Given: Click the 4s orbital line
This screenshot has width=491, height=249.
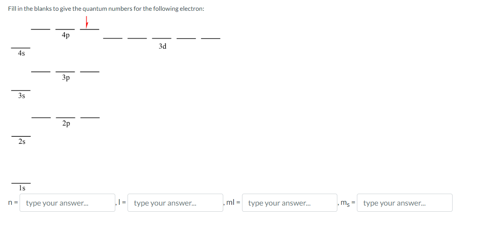Looking at the screenshot, I should [x=21, y=48].
